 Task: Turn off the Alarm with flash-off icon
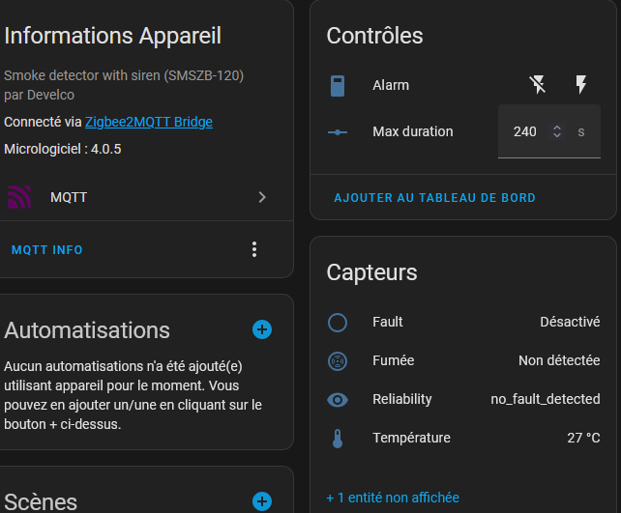(x=538, y=85)
